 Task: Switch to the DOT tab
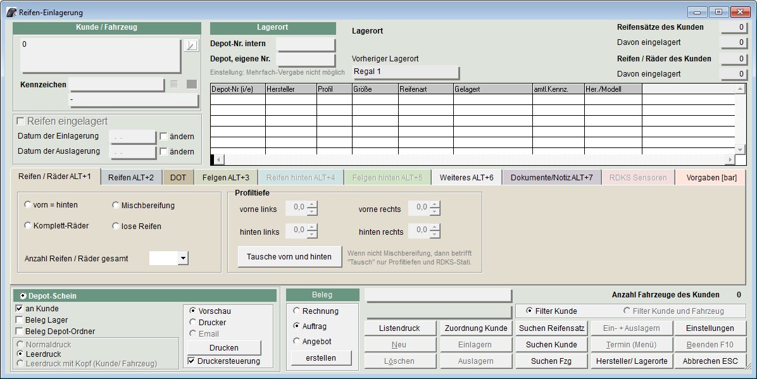pyautogui.click(x=178, y=177)
